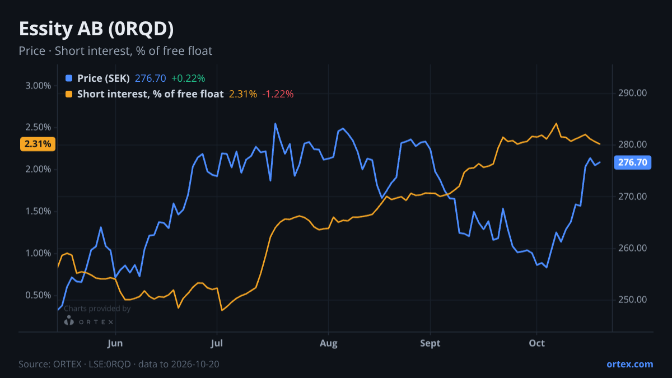
Task: Click the Oct label on the time axis
Action: click(537, 343)
